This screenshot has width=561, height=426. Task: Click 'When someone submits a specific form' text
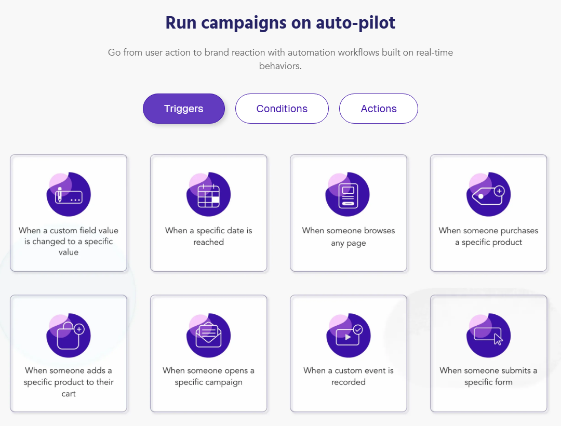488,376
